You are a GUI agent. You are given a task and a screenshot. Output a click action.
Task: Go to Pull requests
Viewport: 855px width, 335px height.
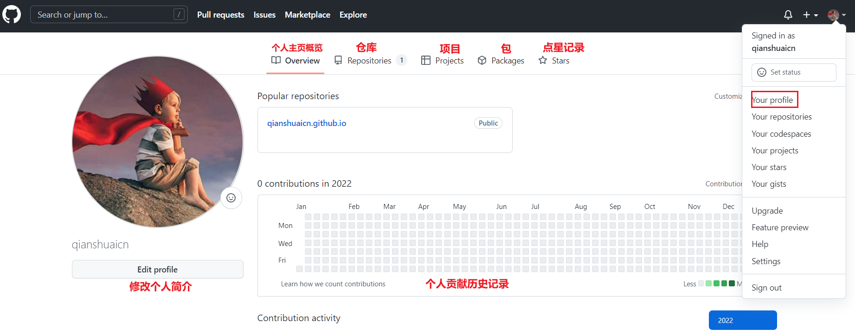(220, 15)
